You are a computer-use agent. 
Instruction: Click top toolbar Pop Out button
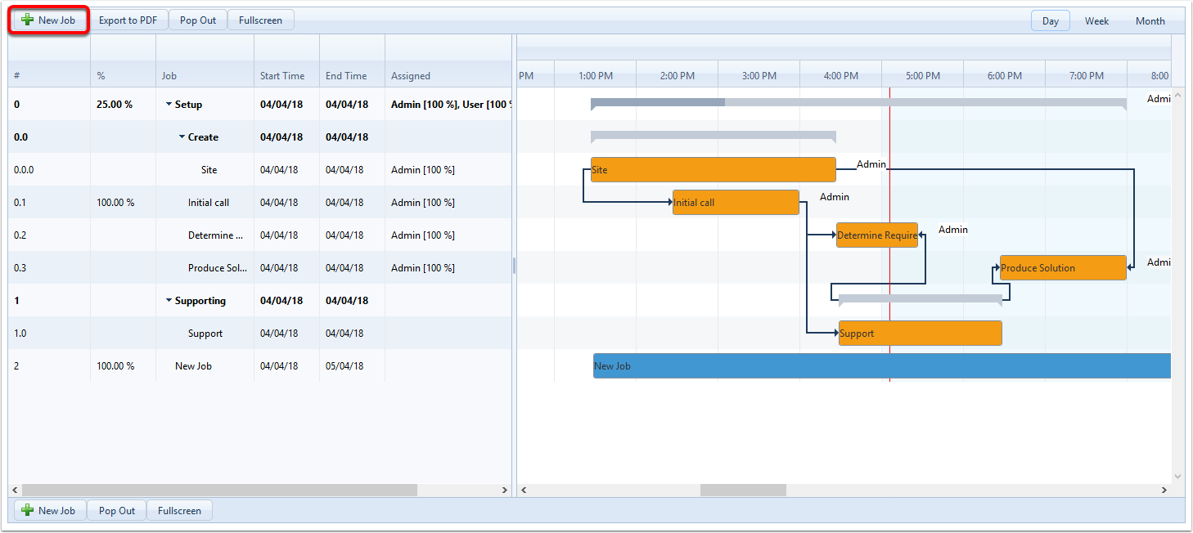tap(198, 20)
